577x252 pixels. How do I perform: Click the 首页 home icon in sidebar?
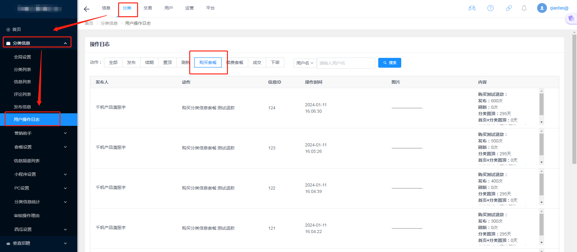coord(8,30)
